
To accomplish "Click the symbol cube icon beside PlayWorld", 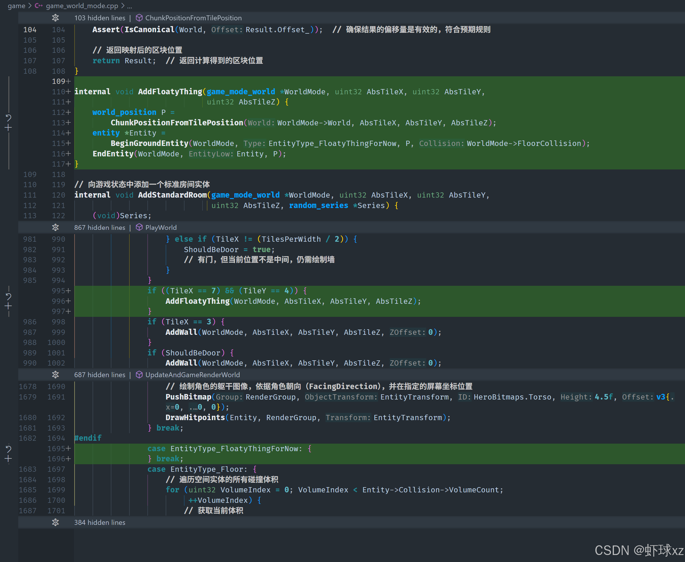I will pos(139,227).
